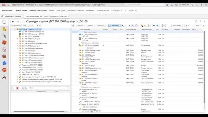Add form to favorites with star beside title
Viewport: 208px width, 117px height.
(x=23, y=21)
